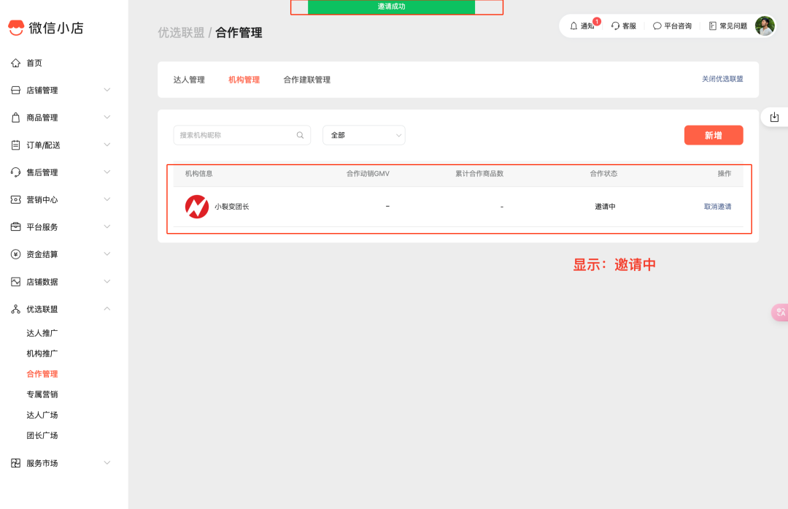Click the 取消邀请 link for 小裂变团长
This screenshot has width=788, height=509.
716,206
